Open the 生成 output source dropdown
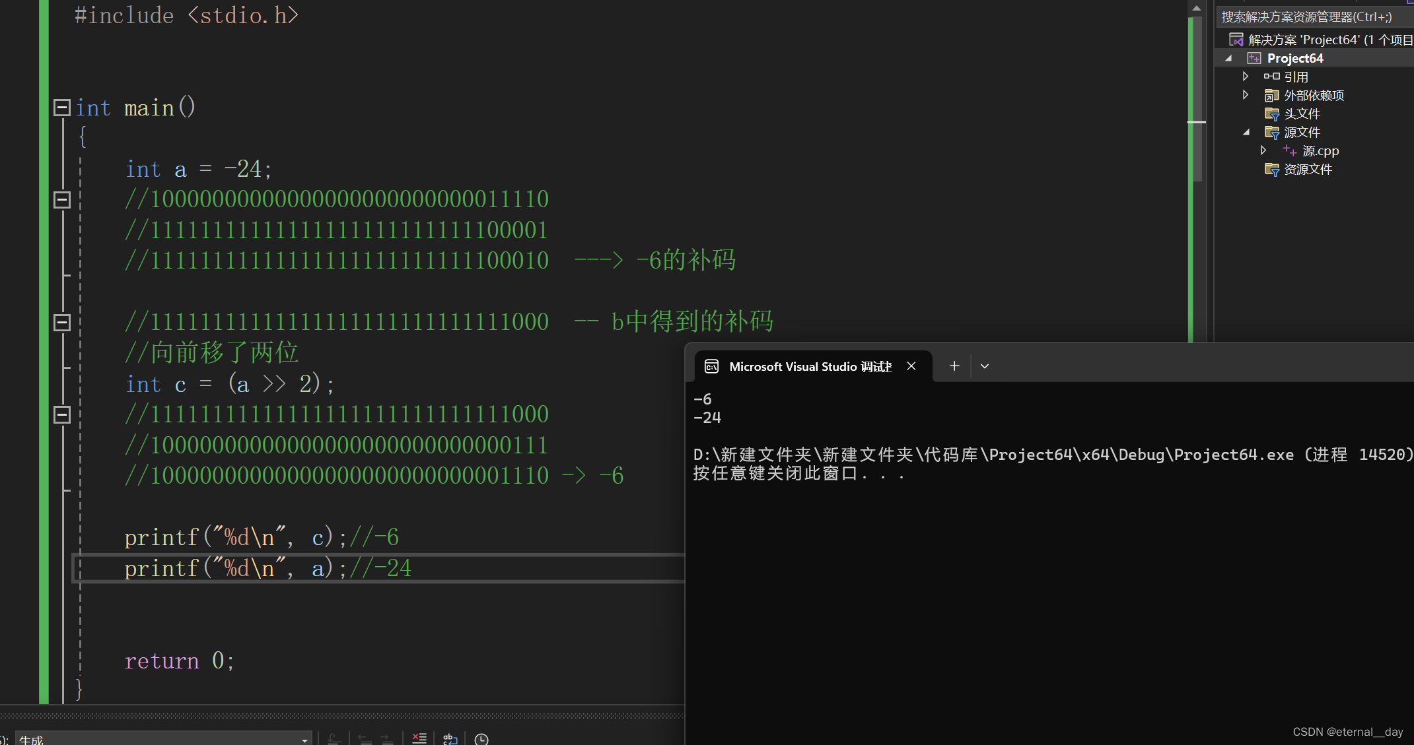Screen dimensions: 1414x745 pos(304,739)
